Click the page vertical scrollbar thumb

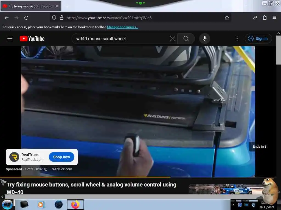tap(279, 50)
